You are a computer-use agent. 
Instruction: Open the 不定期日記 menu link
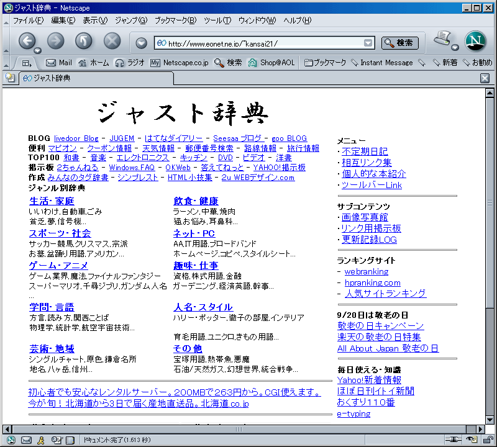point(365,151)
